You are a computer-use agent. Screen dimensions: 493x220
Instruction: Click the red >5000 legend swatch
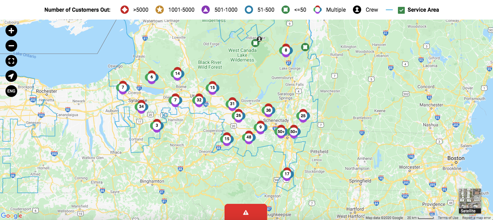point(125,10)
